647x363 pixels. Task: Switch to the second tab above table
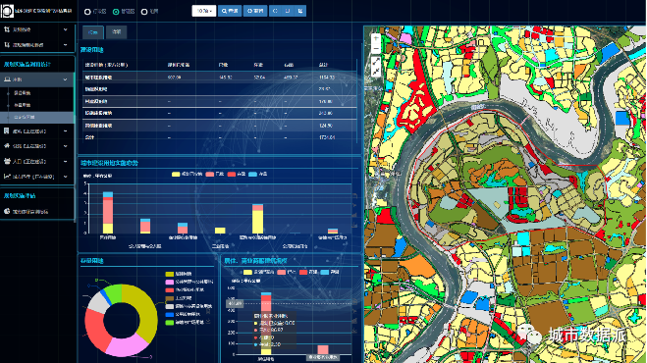click(117, 32)
